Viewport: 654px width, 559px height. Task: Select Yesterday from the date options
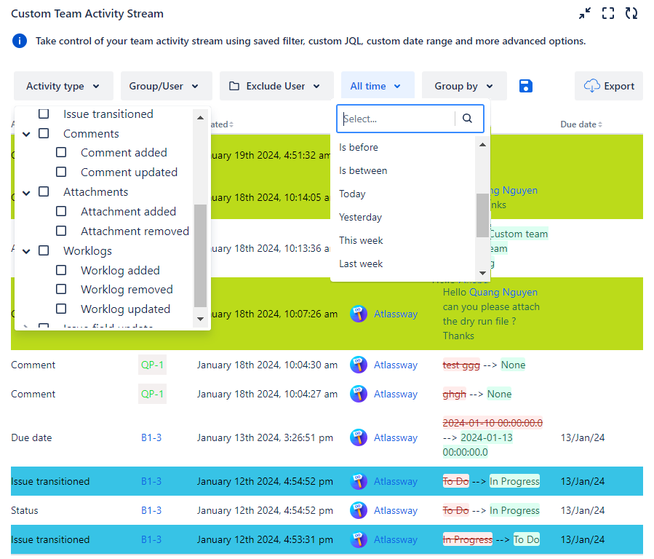tap(362, 216)
